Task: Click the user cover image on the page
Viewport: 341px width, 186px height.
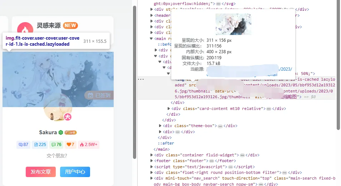Action: pos(58,79)
